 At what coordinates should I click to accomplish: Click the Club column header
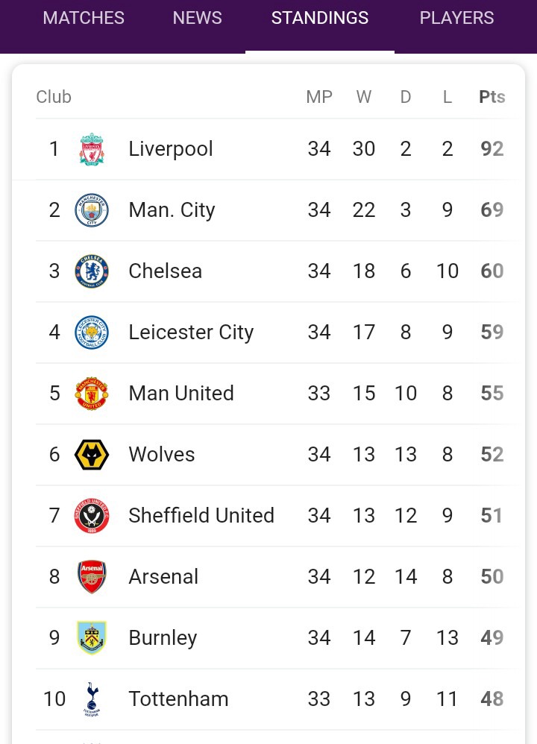tap(54, 97)
